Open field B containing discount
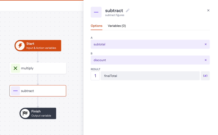 coord(146,60)
